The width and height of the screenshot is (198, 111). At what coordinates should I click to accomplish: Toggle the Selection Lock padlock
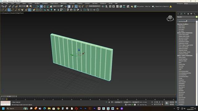coord(109,102)
